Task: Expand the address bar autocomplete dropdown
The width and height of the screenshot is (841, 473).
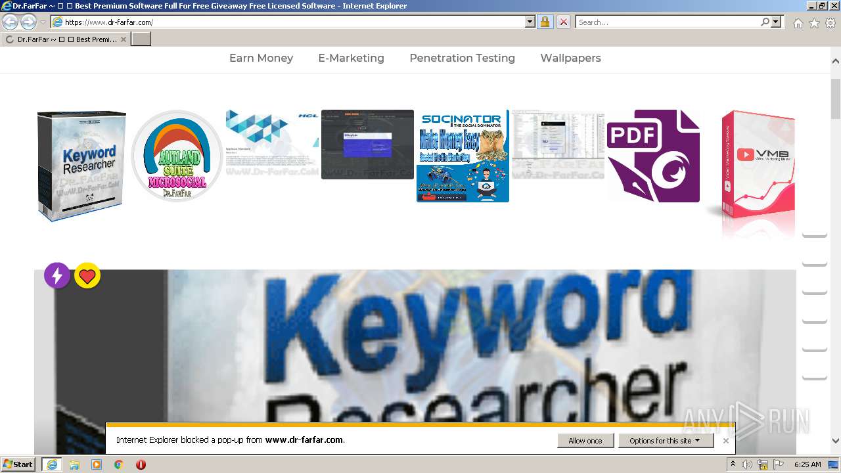Action: [x=530, y=22]
